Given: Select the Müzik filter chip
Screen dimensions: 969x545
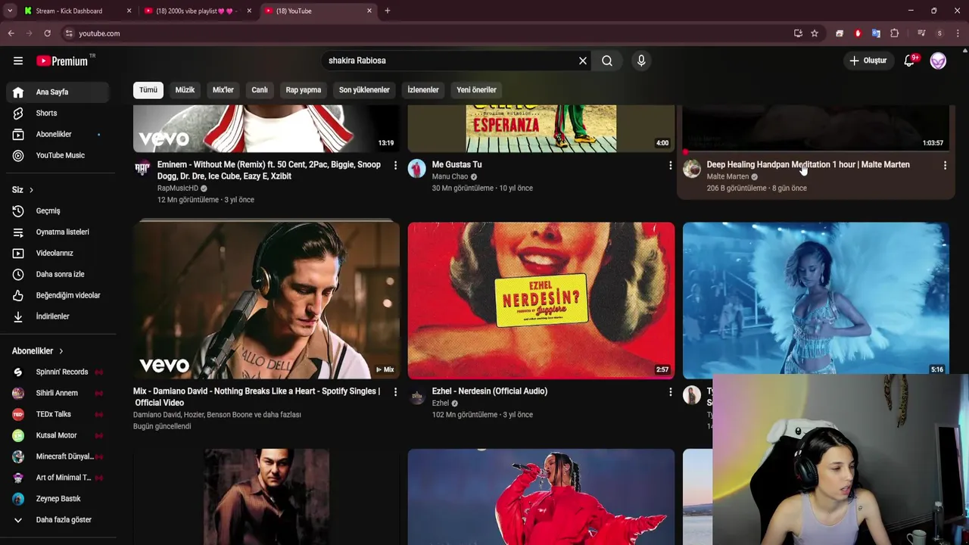Looking at the screenshot, I should (x=185, y=90).
